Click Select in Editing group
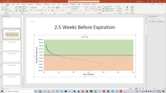 pyautogui.click(x=119, y=11)
